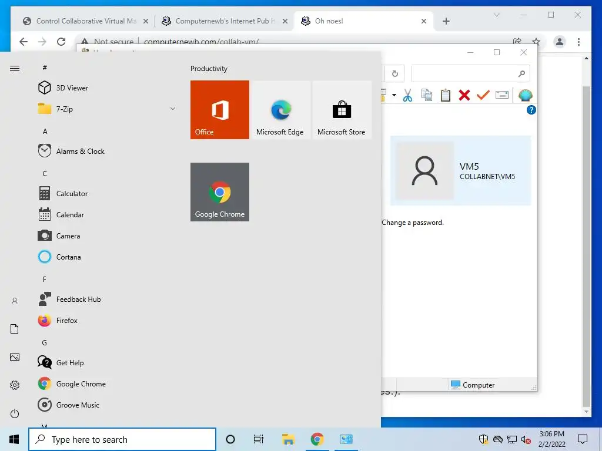Focus the taskbar search box

coord(122,439)
